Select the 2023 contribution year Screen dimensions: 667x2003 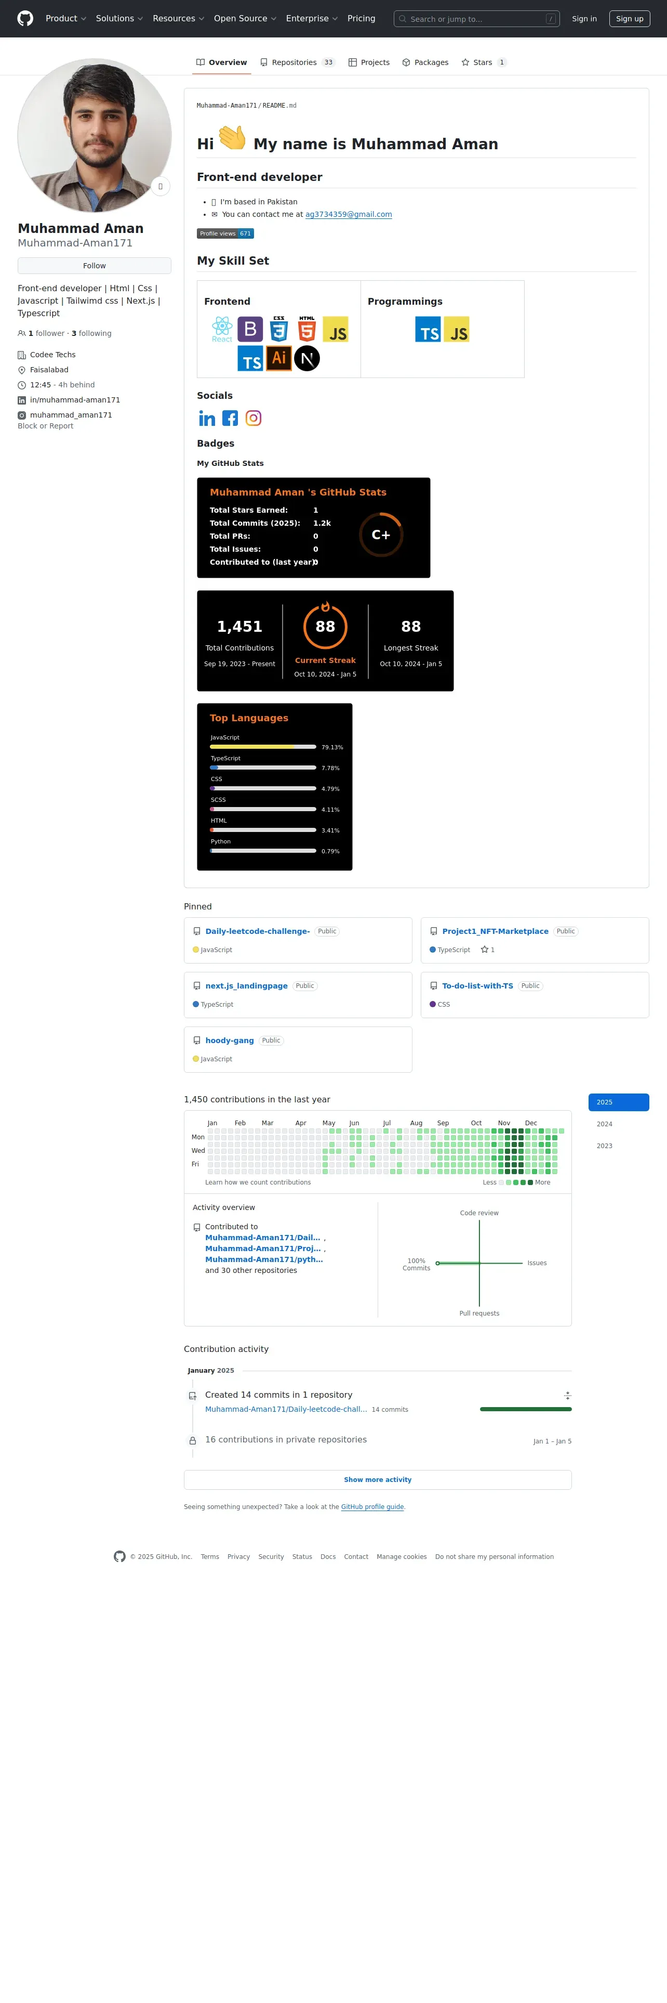coord(619,1146)
